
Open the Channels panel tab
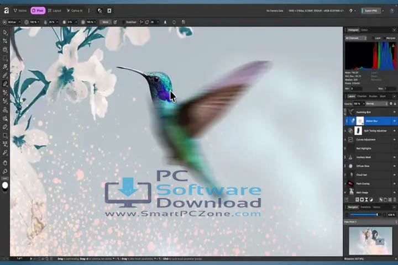[x=362, y=97]
